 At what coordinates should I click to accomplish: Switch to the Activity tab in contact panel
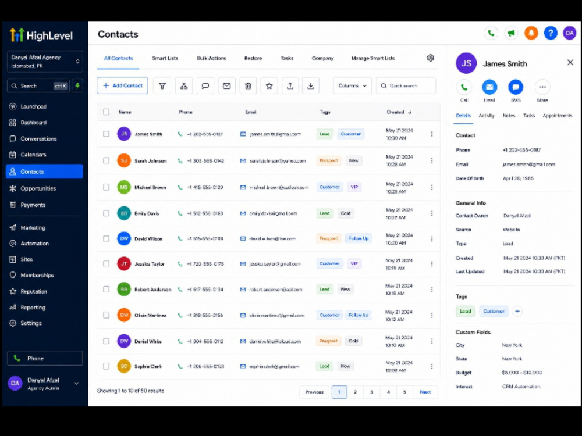486,115
